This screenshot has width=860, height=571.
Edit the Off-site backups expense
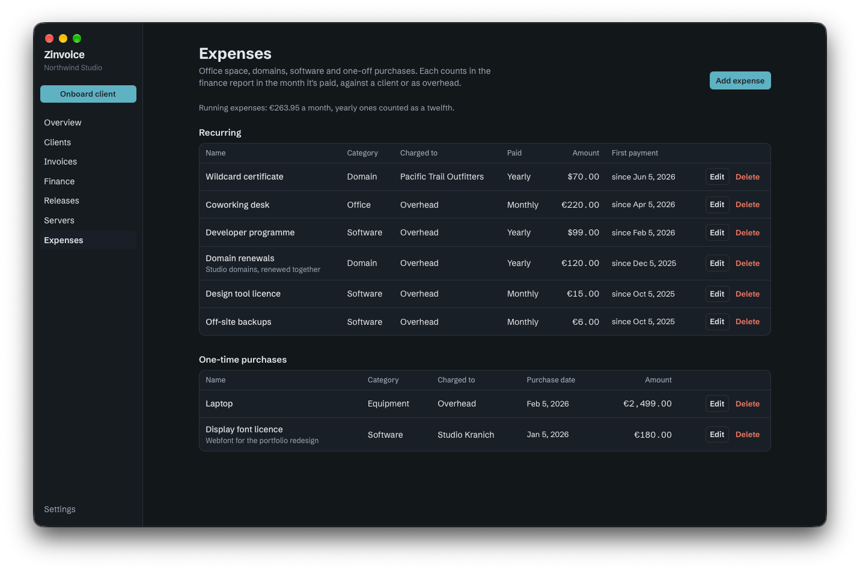(717, 322)
